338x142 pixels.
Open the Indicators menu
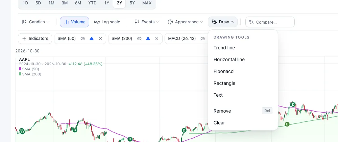[35, 39]
